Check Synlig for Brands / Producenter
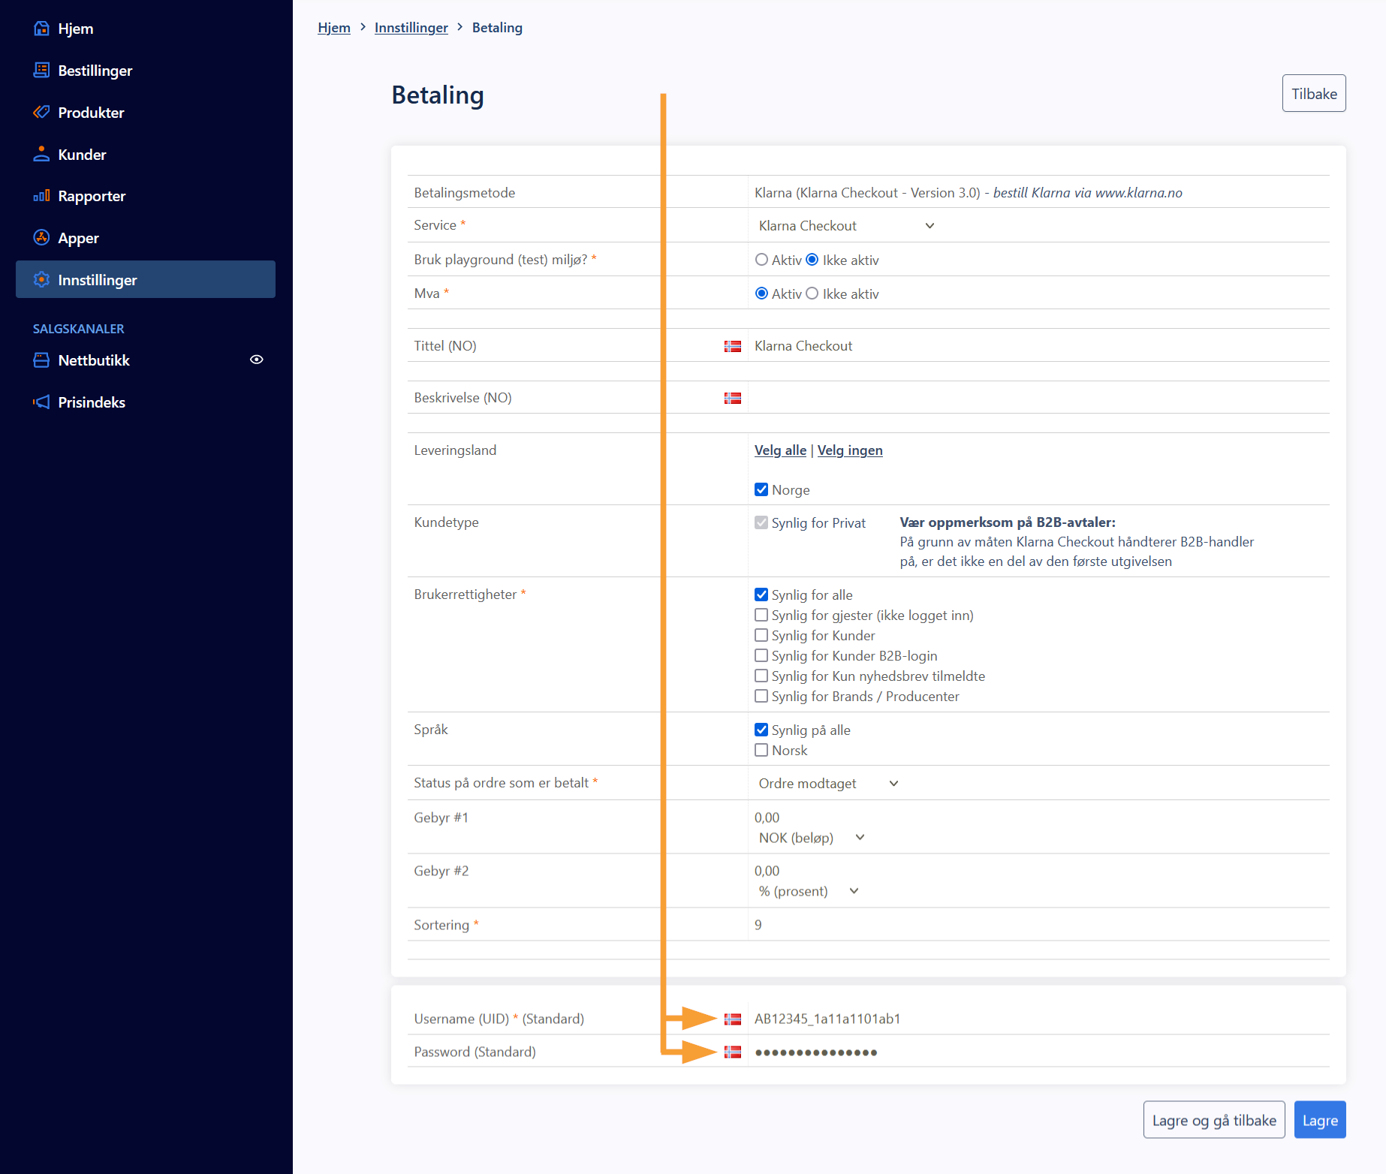1386x1174 pixels. coord(761,696)
